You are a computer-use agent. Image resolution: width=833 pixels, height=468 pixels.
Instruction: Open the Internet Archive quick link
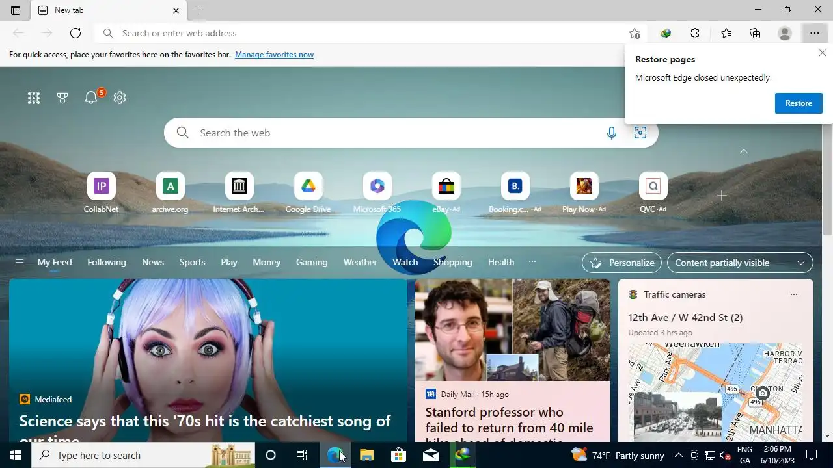click(x=239, y=192)
